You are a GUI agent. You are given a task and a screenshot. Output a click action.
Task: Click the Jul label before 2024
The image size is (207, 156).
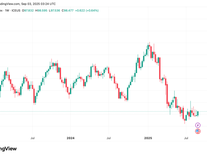tap(32, 138)
